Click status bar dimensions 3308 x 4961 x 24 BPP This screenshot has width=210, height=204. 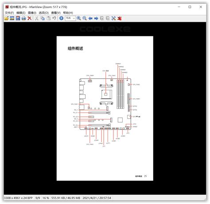(18, 198)
